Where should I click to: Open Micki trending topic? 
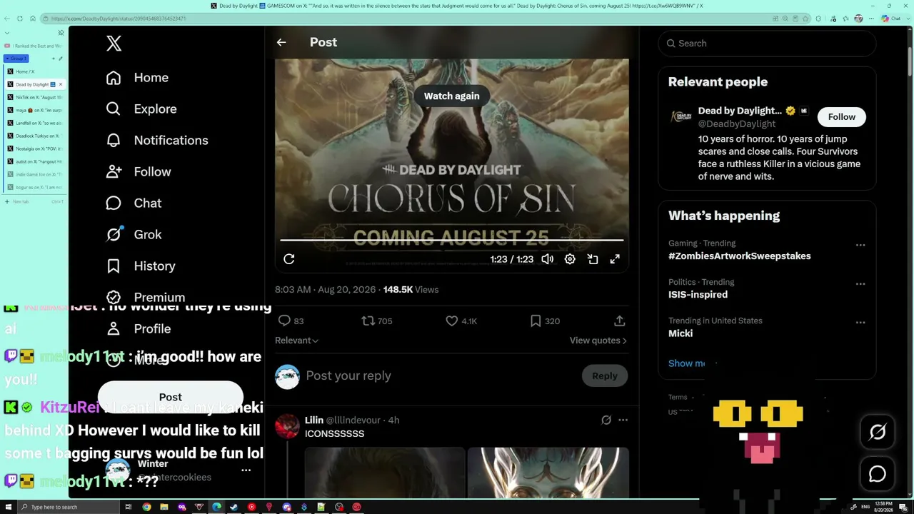(x=681, y=333)
